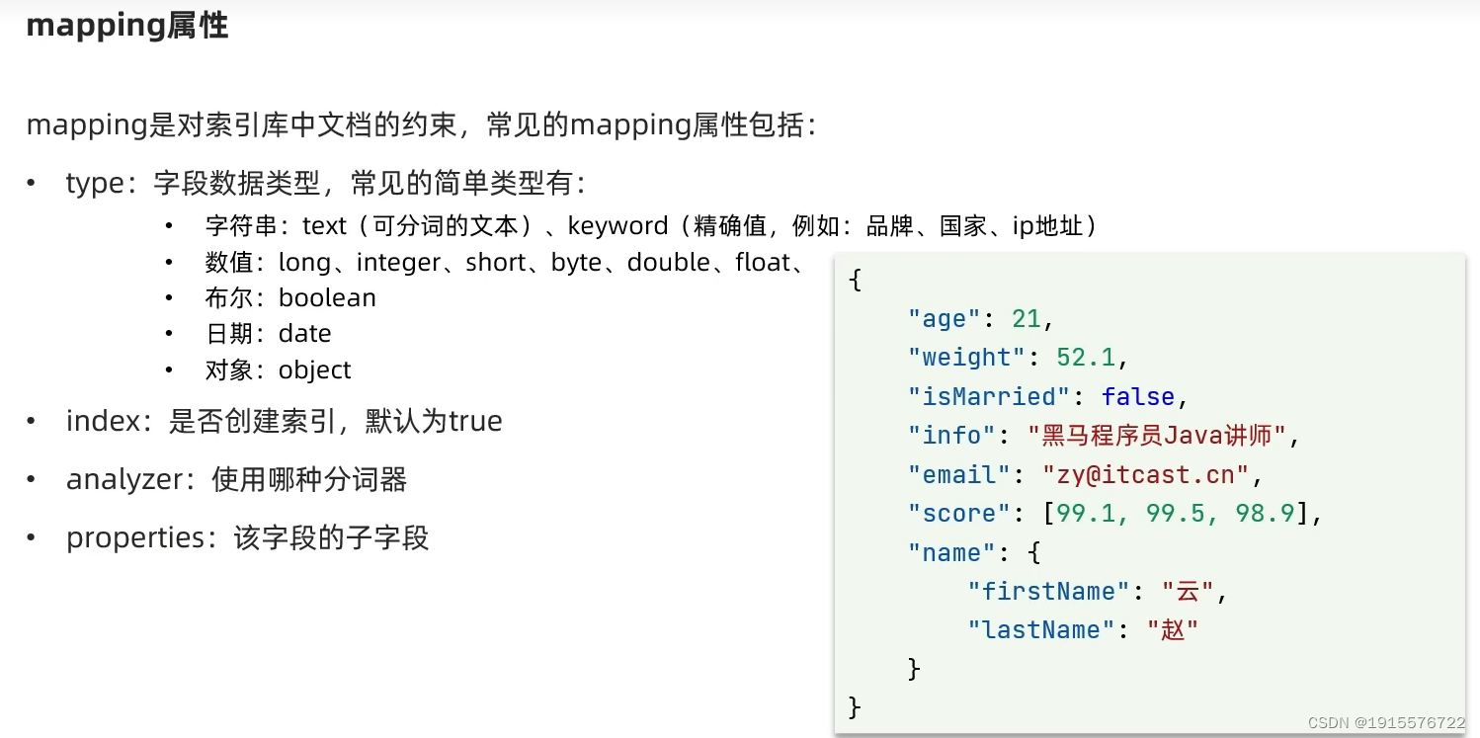Click the score array [99.1, 99.5, 98.9]
This screenshot has height=738, width=1480.
pos(1175,514)
